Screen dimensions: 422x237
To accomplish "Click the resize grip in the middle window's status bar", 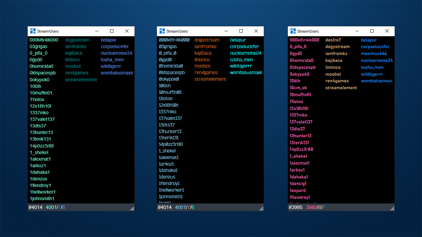I will [x=261, y=208].
